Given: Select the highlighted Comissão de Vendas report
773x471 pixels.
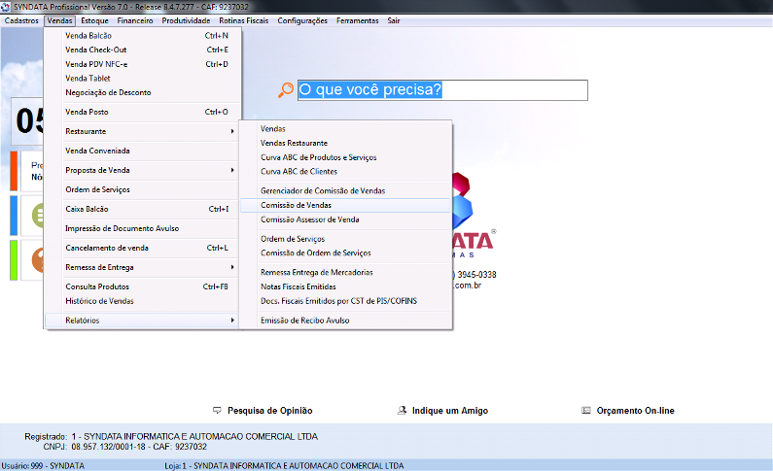Looking at the screenshot, I should pos(345,205).
